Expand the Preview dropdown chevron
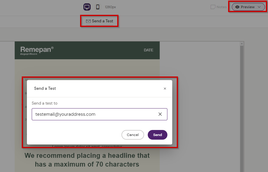 [x=259, y=7]
